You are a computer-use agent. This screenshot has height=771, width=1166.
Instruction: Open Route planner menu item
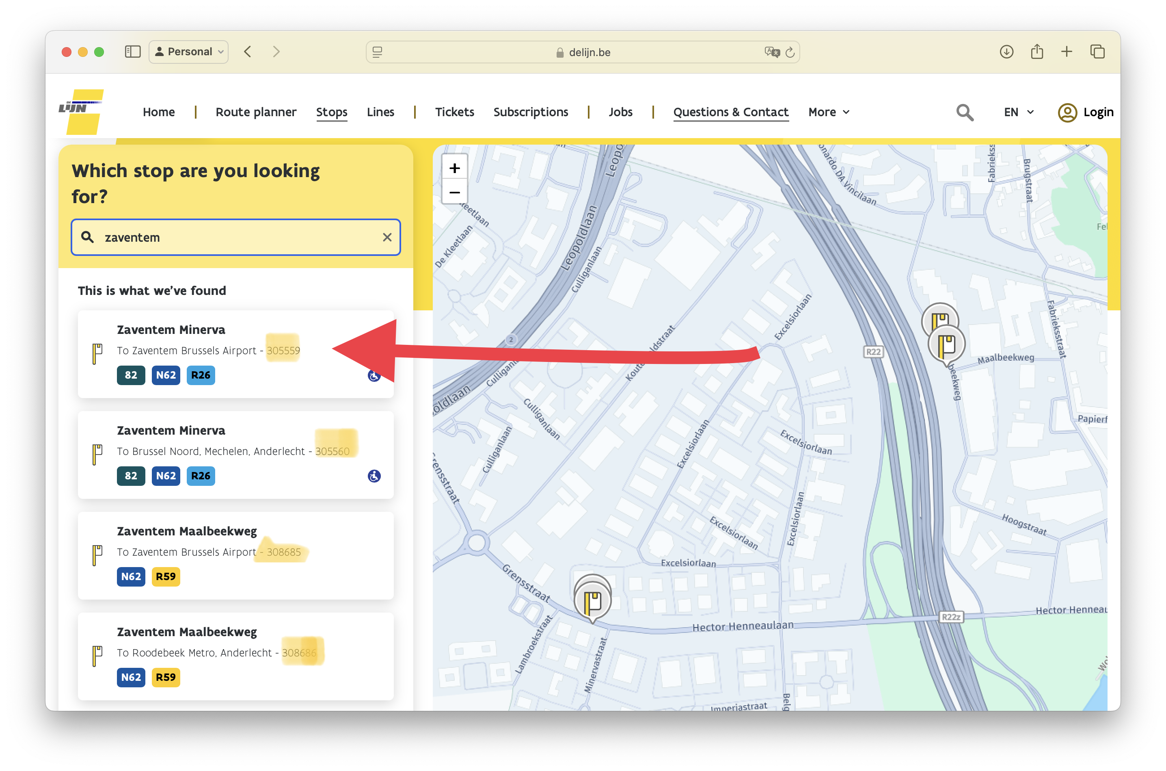(x=256, y=112)
